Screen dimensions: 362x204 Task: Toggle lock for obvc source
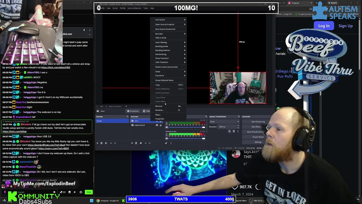coord(161,121)
